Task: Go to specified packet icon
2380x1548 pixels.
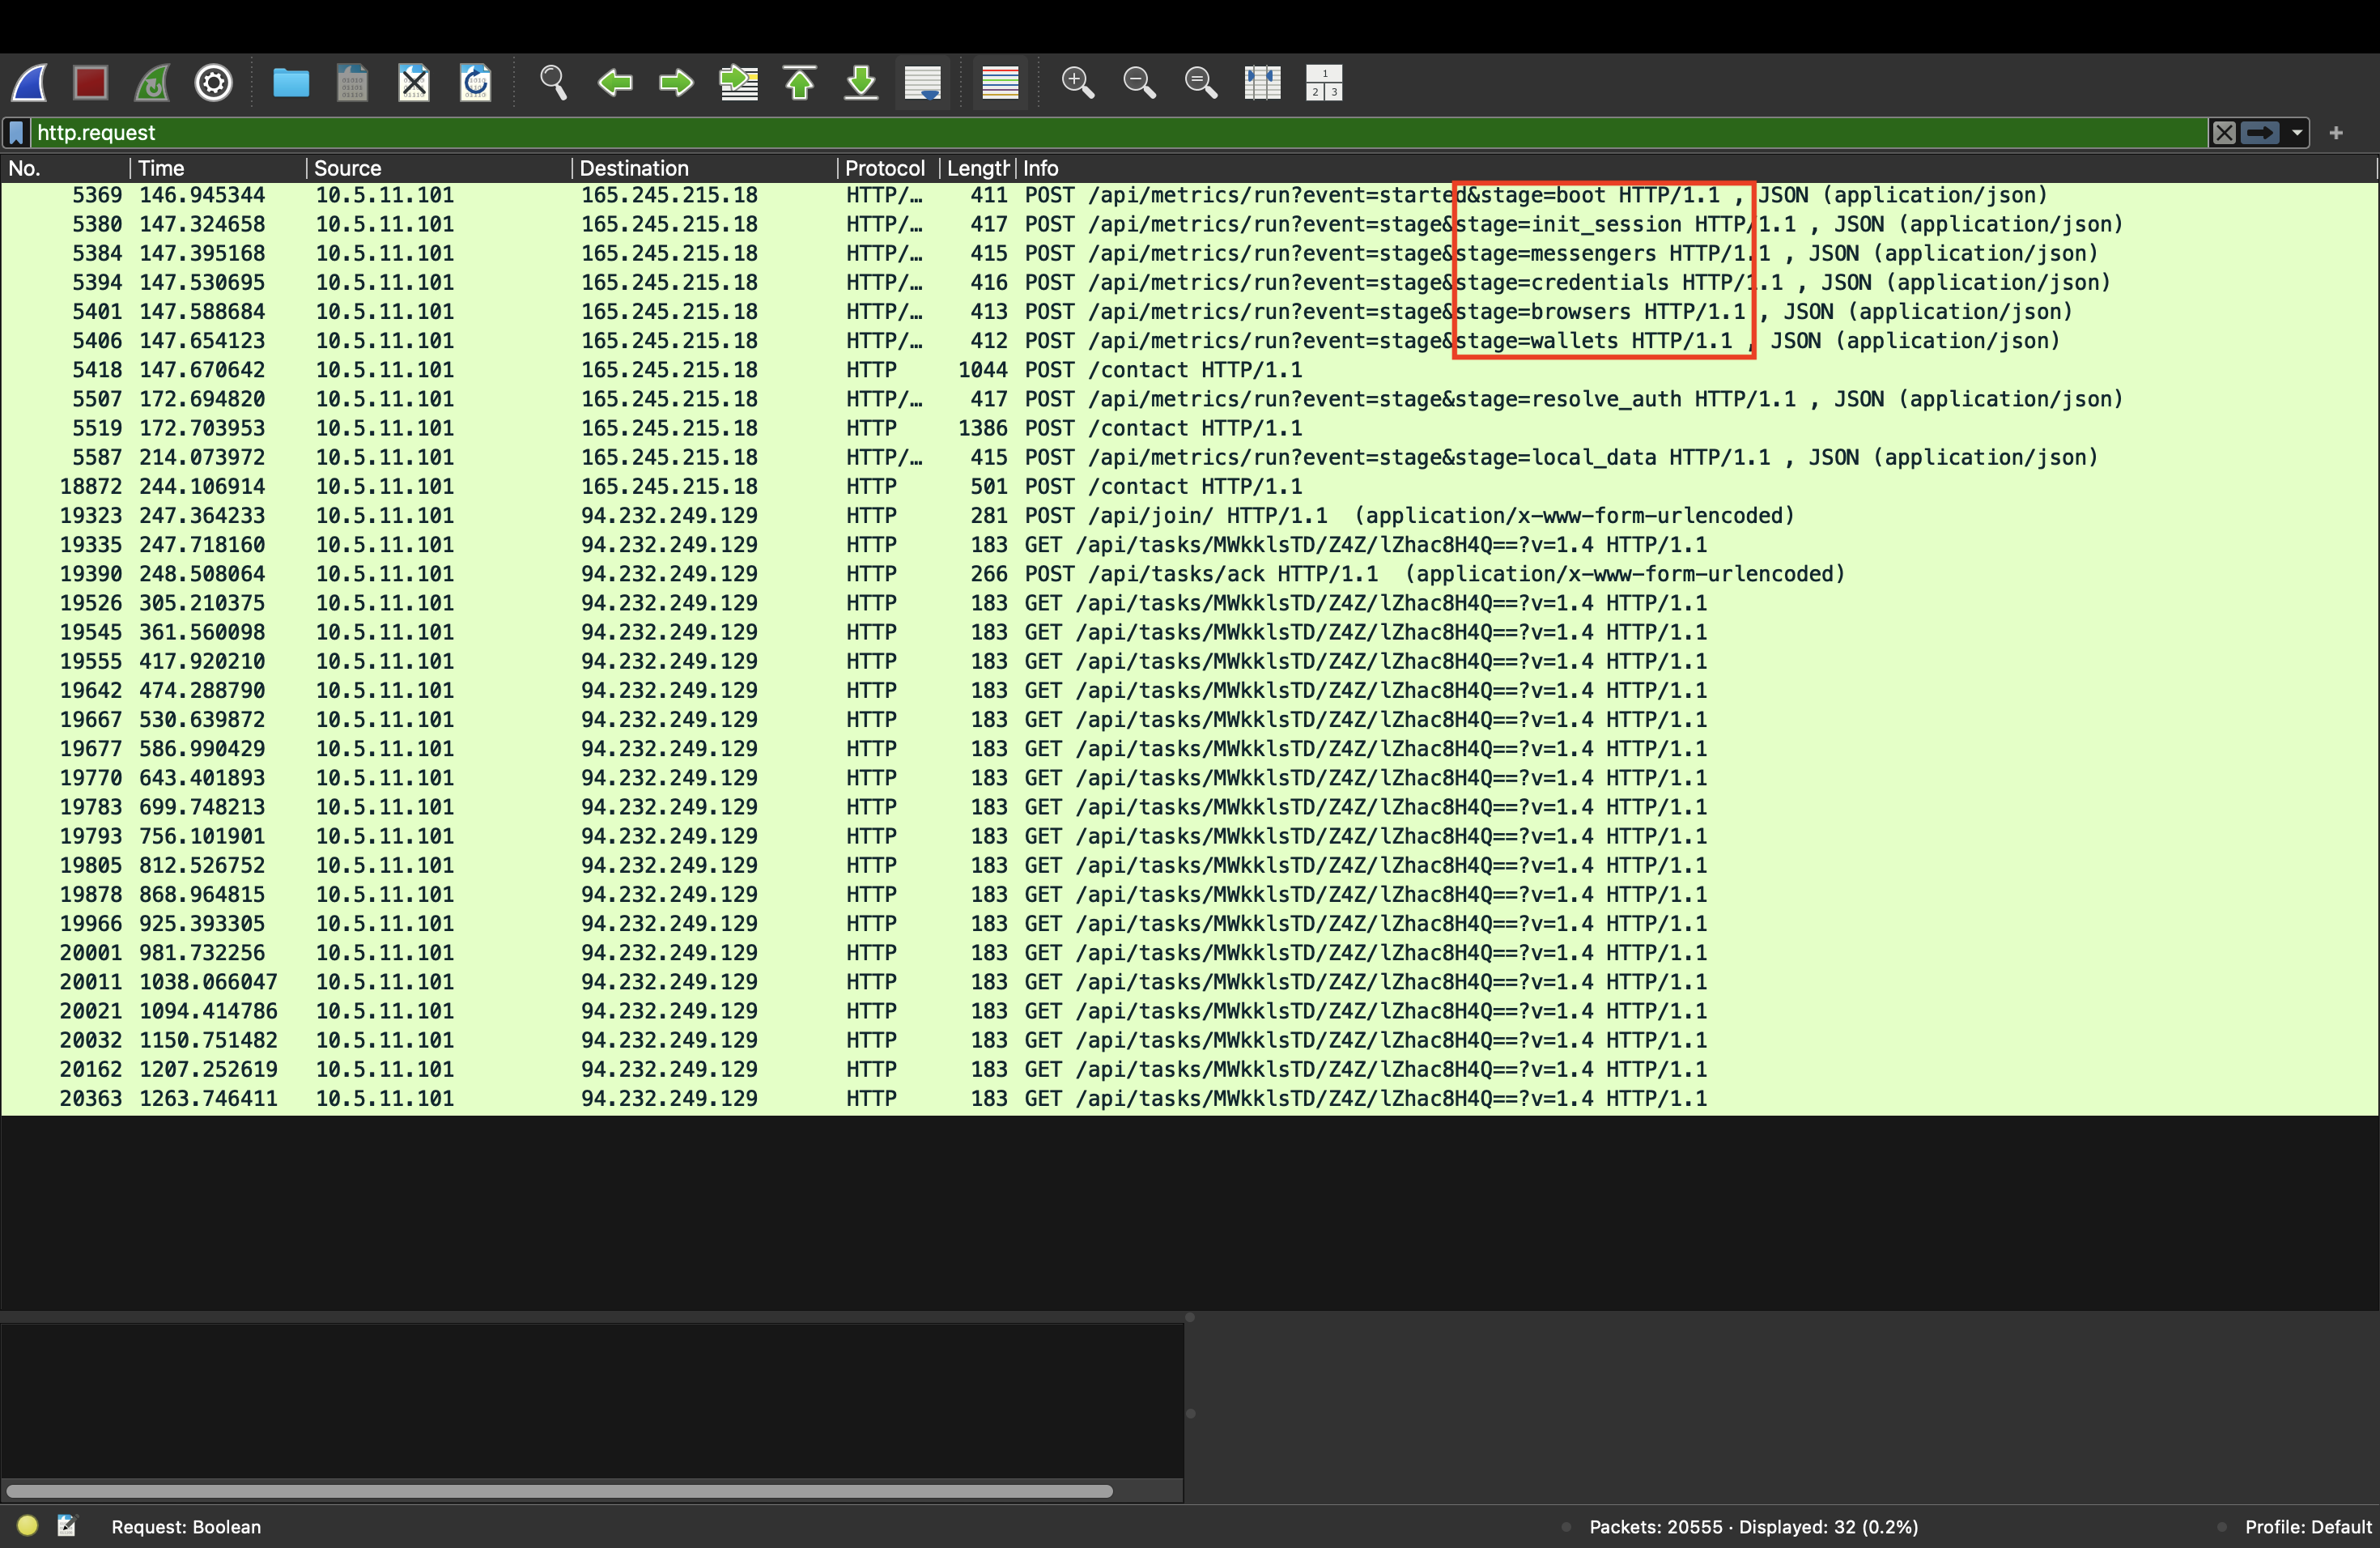Action: [x=739, y=83]
